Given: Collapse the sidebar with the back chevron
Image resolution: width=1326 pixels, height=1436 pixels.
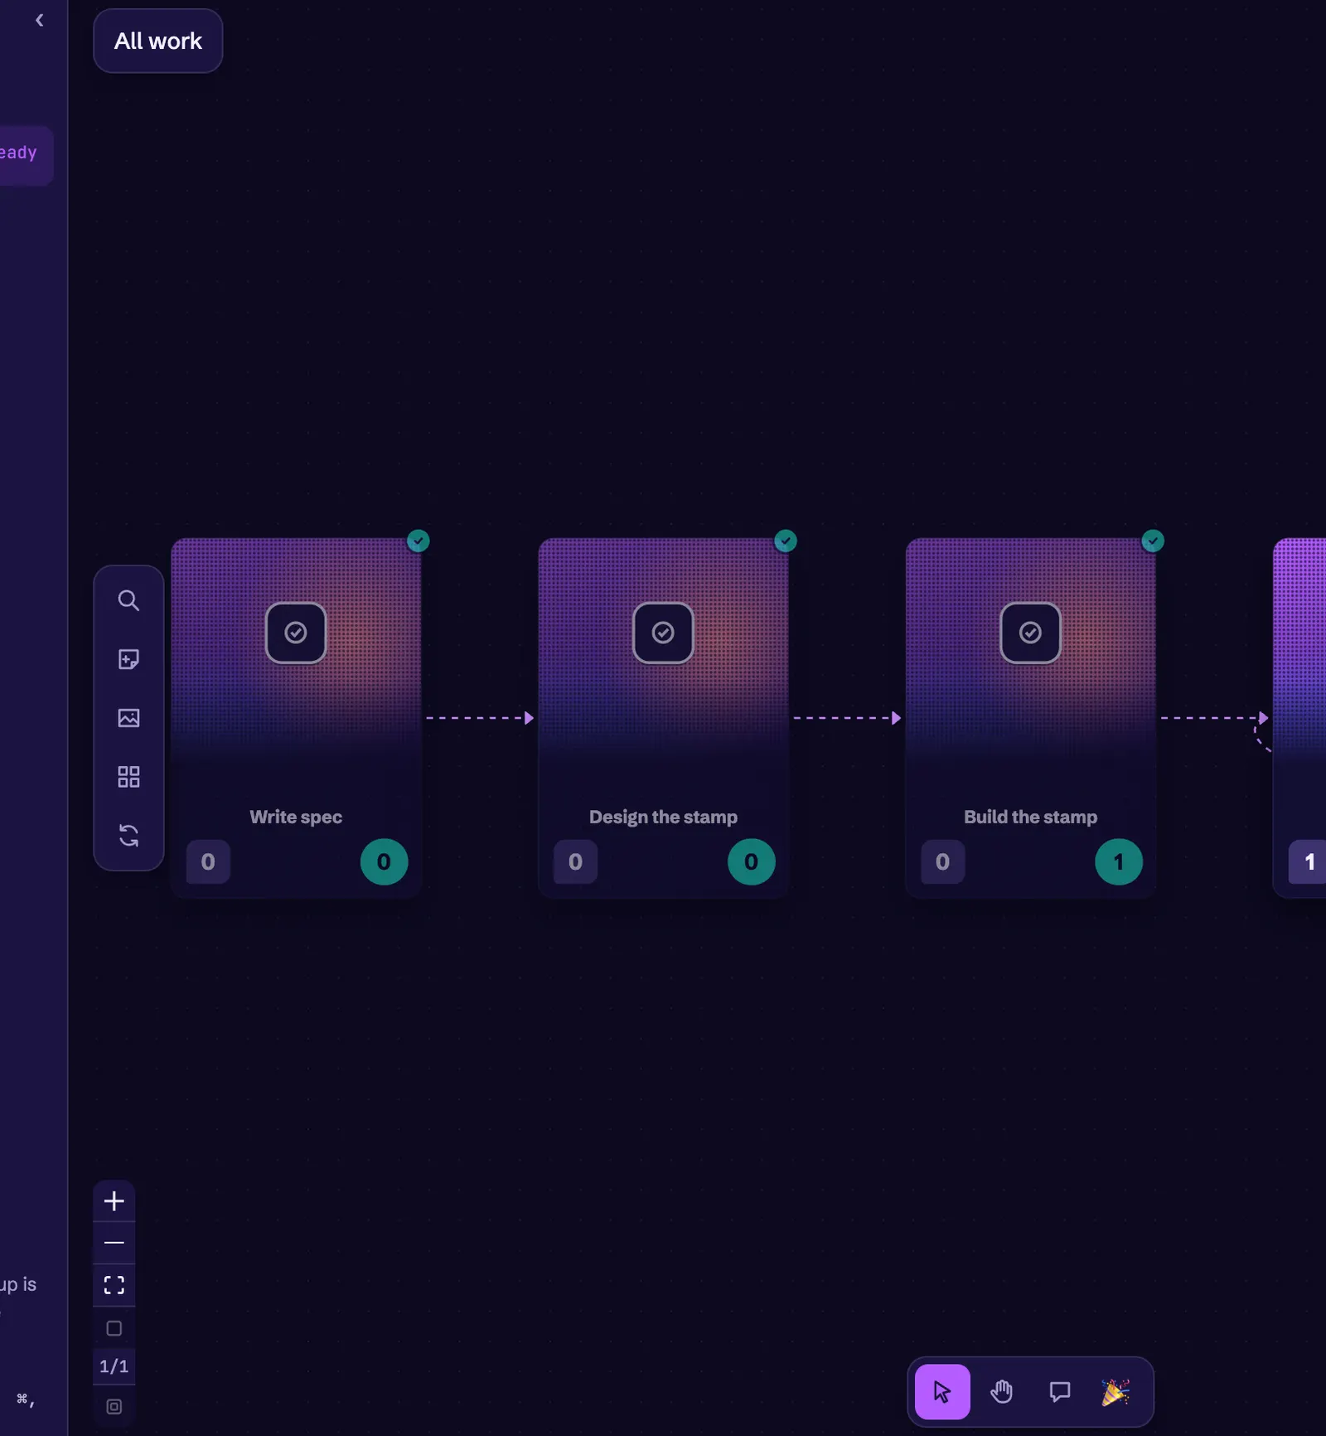Looking at the screenshot, I should pos(39,20).
